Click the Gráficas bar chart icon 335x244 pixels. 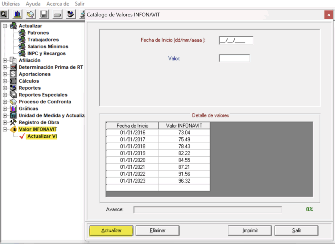(13, 109)
